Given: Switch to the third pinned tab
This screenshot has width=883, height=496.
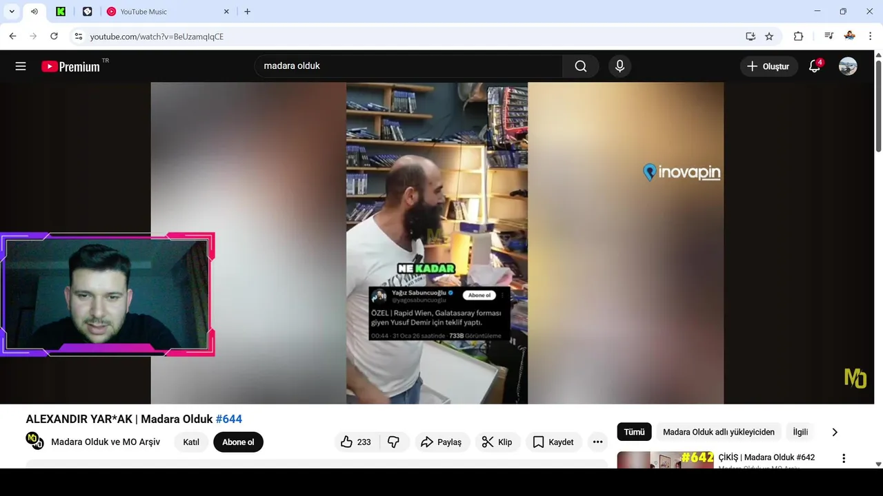Looking at the screenshot, I should (x=87, y=12).
